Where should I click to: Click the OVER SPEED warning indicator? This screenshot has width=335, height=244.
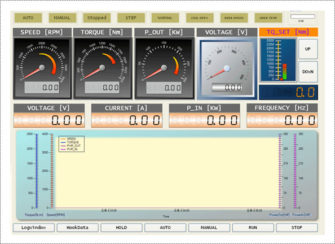[x=234, y=18]
